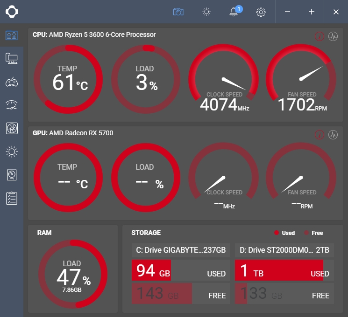The image size is (348, 317).
Task: Click the 'RAM' heading
Action: coord(44,233)
